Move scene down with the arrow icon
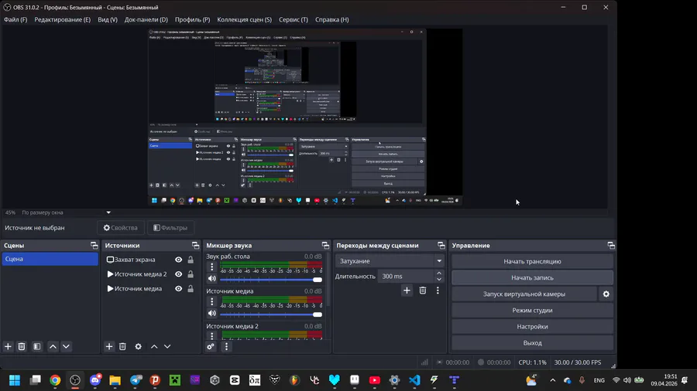Screen dimensions: 697x391 (67, 347)
